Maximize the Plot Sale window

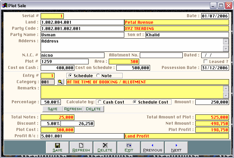click(221, 6)
